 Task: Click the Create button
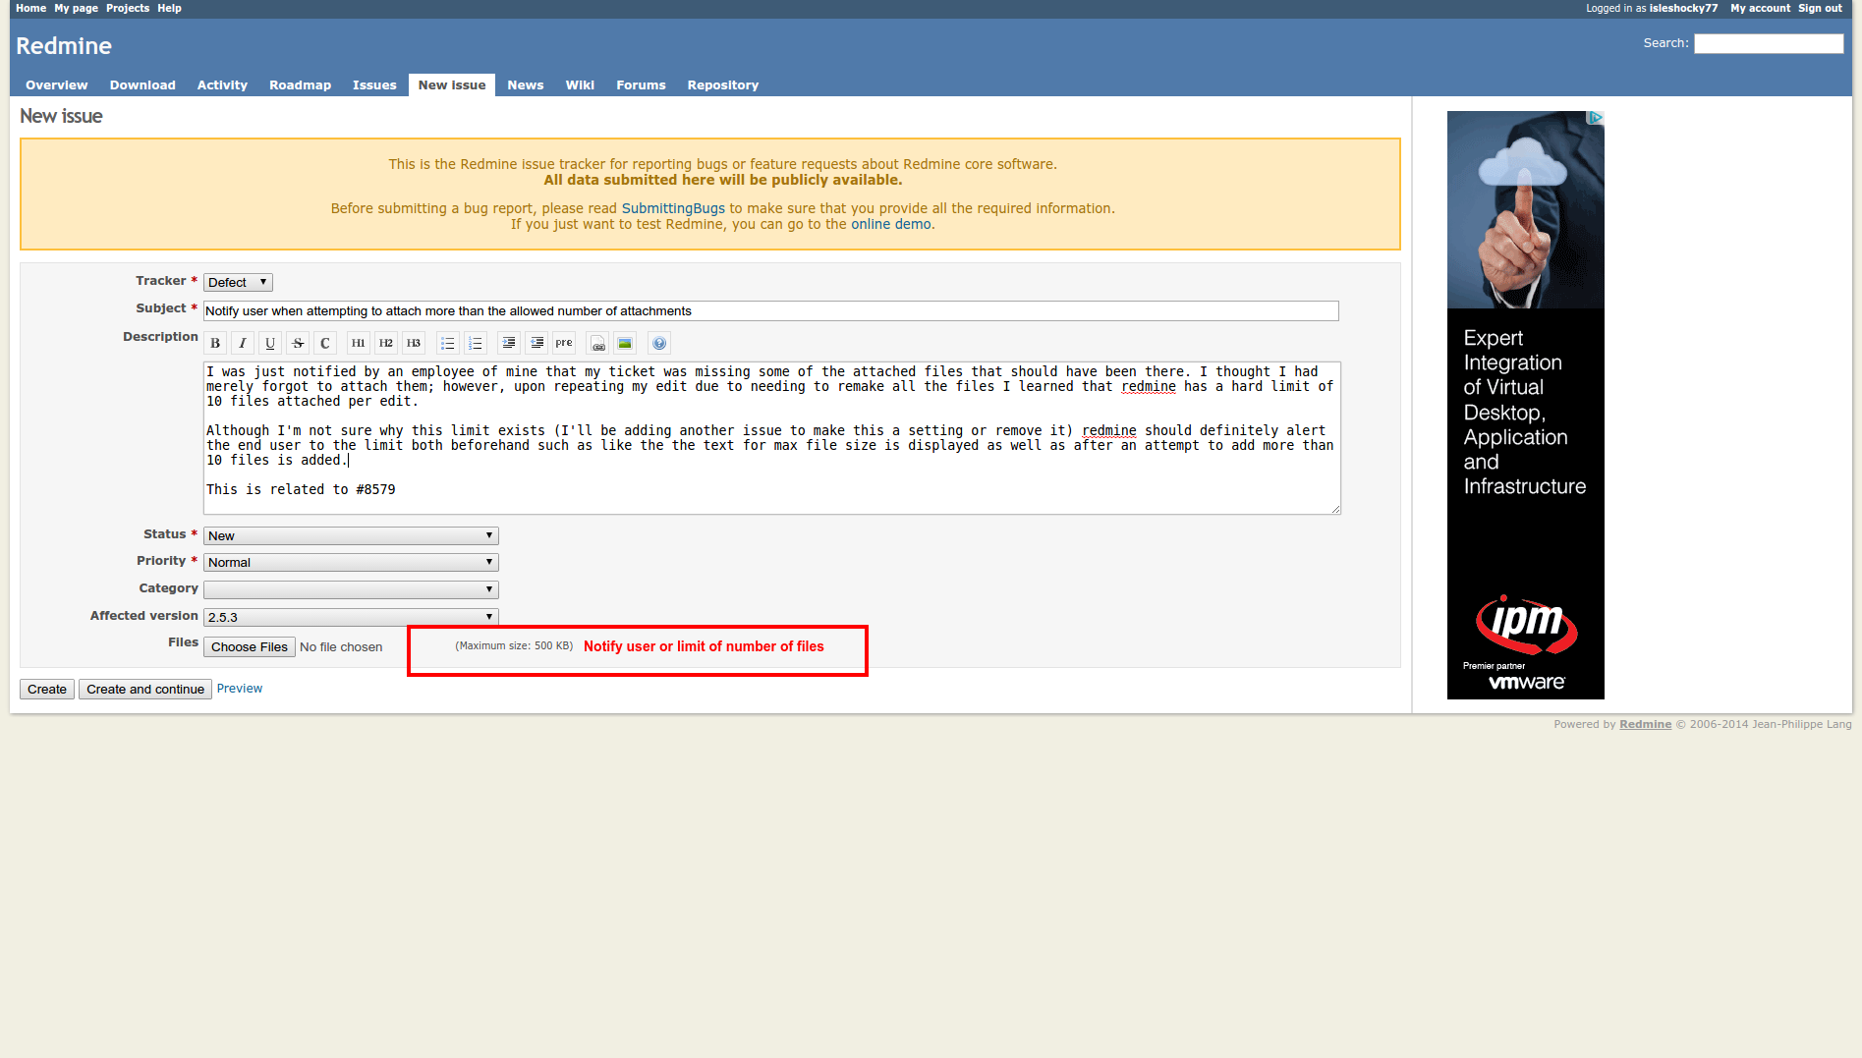(x=47, y=690)
